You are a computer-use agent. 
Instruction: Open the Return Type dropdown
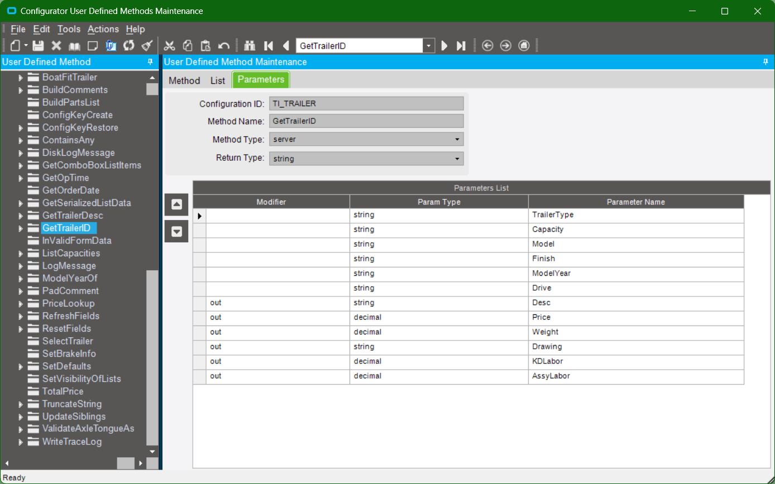click(x=457, y=159)
